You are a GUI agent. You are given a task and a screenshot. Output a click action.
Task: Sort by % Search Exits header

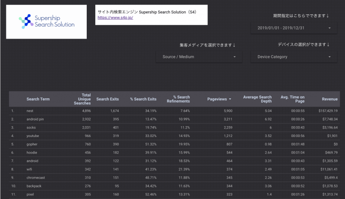point(143,99)
